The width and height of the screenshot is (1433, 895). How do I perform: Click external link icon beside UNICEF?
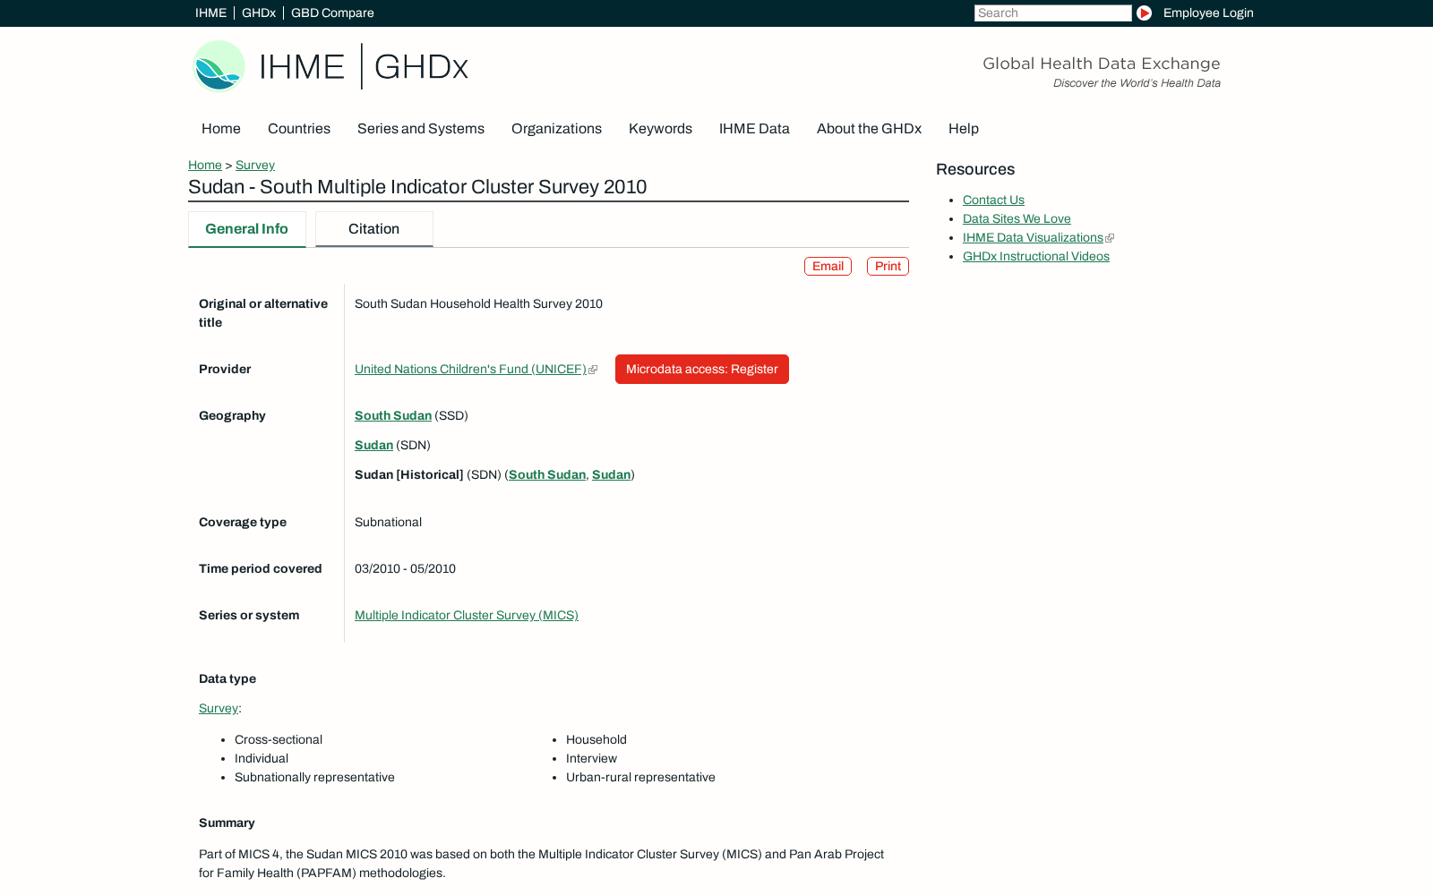click(x=593, y=370)
